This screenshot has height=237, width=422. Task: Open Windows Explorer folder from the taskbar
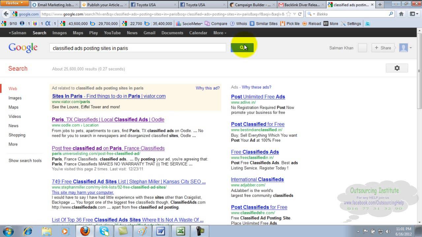pyautogui.click(x=46, y=231)
